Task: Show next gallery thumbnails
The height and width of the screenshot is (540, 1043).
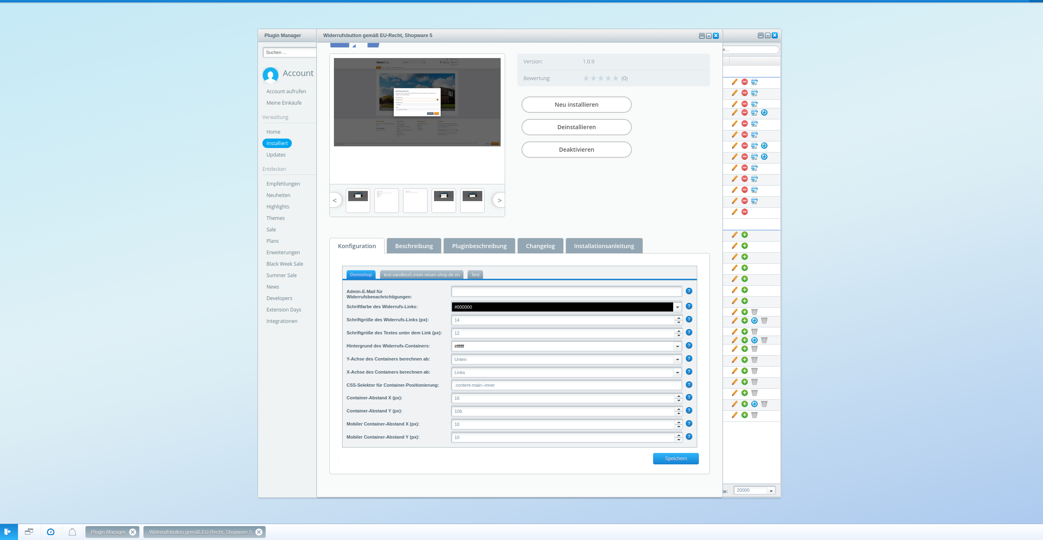Action: [499, 200]
